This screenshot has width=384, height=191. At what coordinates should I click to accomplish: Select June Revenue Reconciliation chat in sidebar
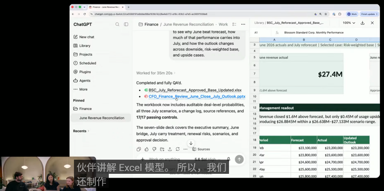click(x=101, y=118)
